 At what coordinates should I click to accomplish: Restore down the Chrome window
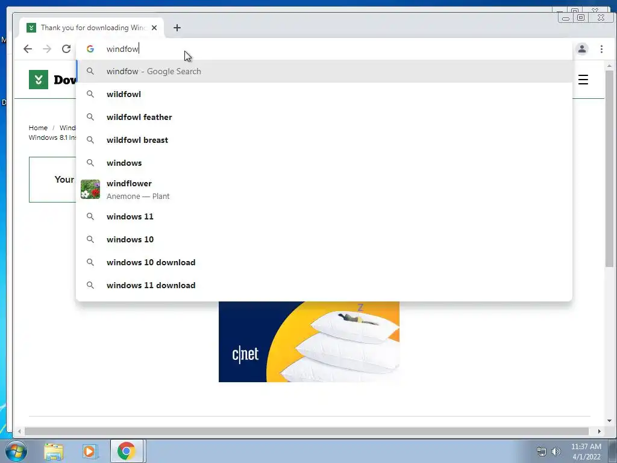click(x=581, y=17)
